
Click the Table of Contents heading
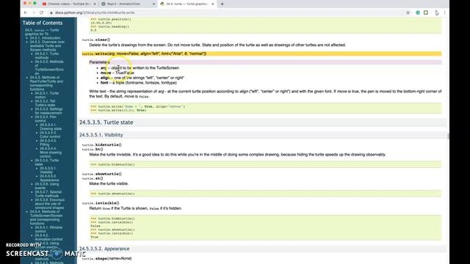coord(43,23)
